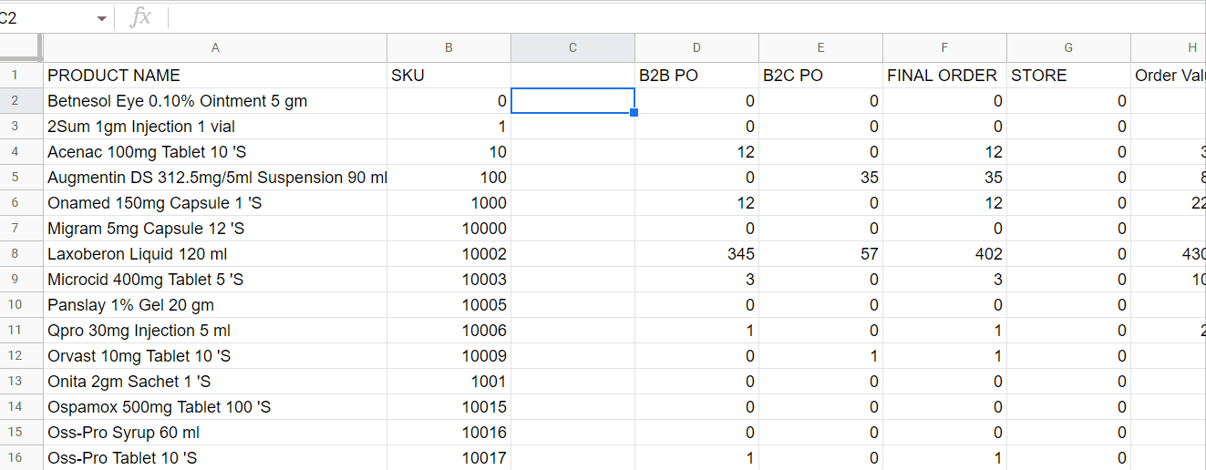Click B2B PO value 345
The height and width of the screenshot is (470, 1206).
point(696,254)
